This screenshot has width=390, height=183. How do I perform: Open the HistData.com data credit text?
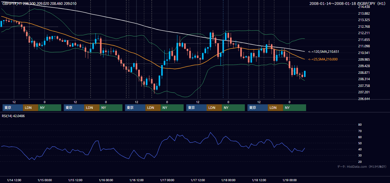coord(362,167)
